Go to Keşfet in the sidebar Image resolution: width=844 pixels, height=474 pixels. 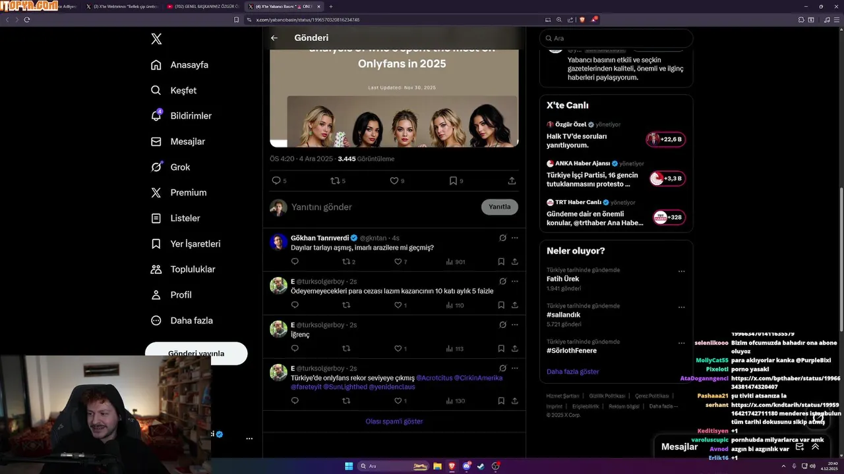click(x=174, y=90)
